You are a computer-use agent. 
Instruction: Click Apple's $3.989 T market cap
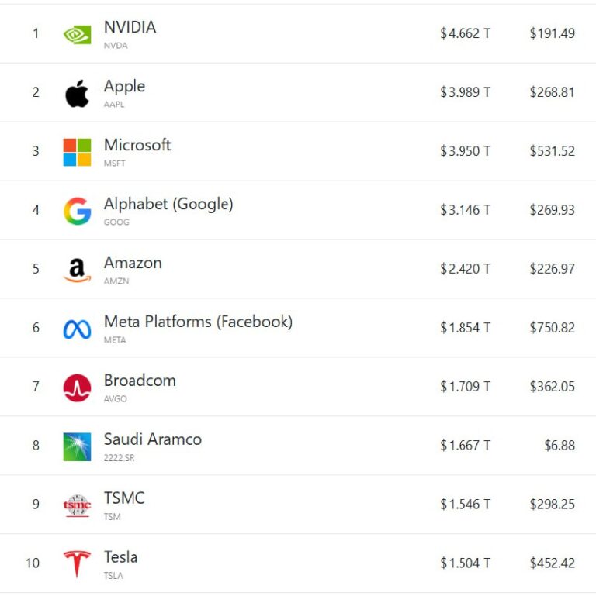coord(465,92)
